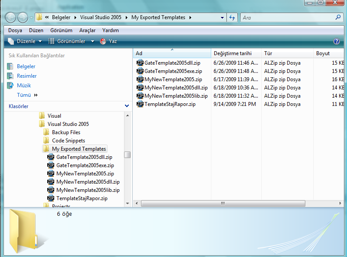Viewport: 347px width, 257px height.
Task: Click the search magnifier icon in Ara box
Action: pyautogui.click(x=338, y=18)
